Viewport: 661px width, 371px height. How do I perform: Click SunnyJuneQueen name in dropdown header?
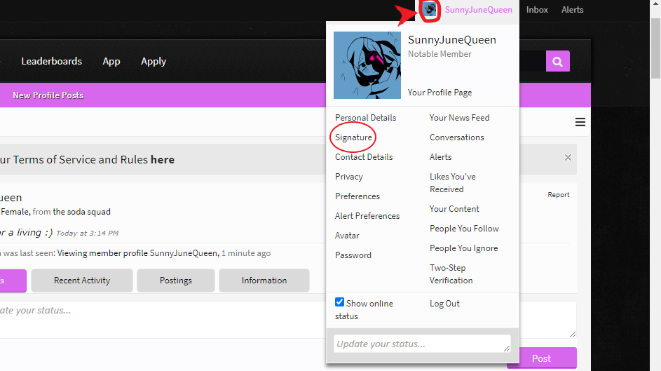coord(452,40)
